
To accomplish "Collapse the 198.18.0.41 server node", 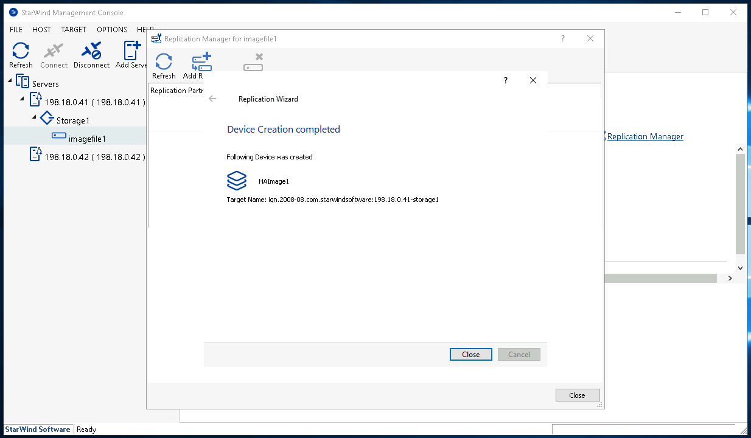I will coord(23,99).
